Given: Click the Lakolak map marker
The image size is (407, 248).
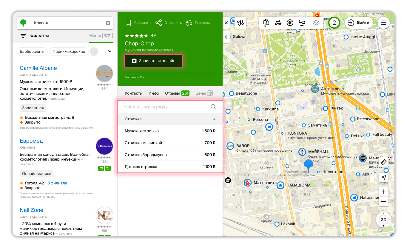Looking at the screenshot, I should 277,224.
